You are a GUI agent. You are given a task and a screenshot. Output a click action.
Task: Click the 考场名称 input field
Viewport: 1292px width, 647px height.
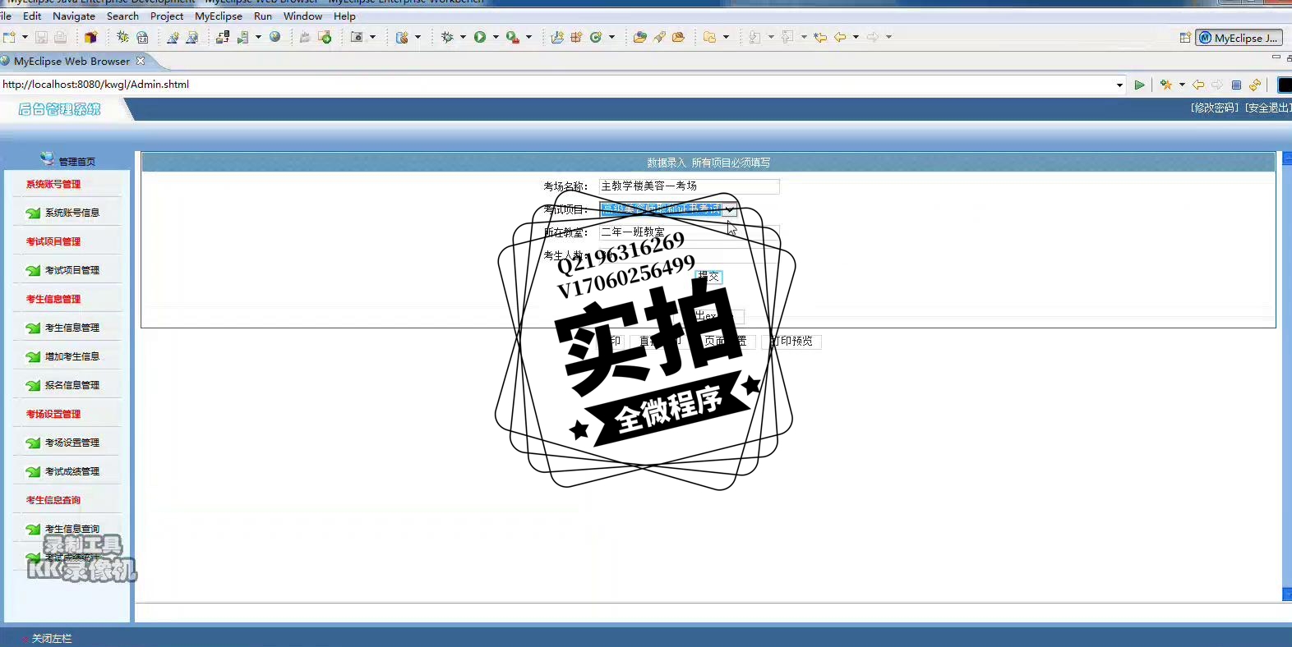[x=689, y=186]
